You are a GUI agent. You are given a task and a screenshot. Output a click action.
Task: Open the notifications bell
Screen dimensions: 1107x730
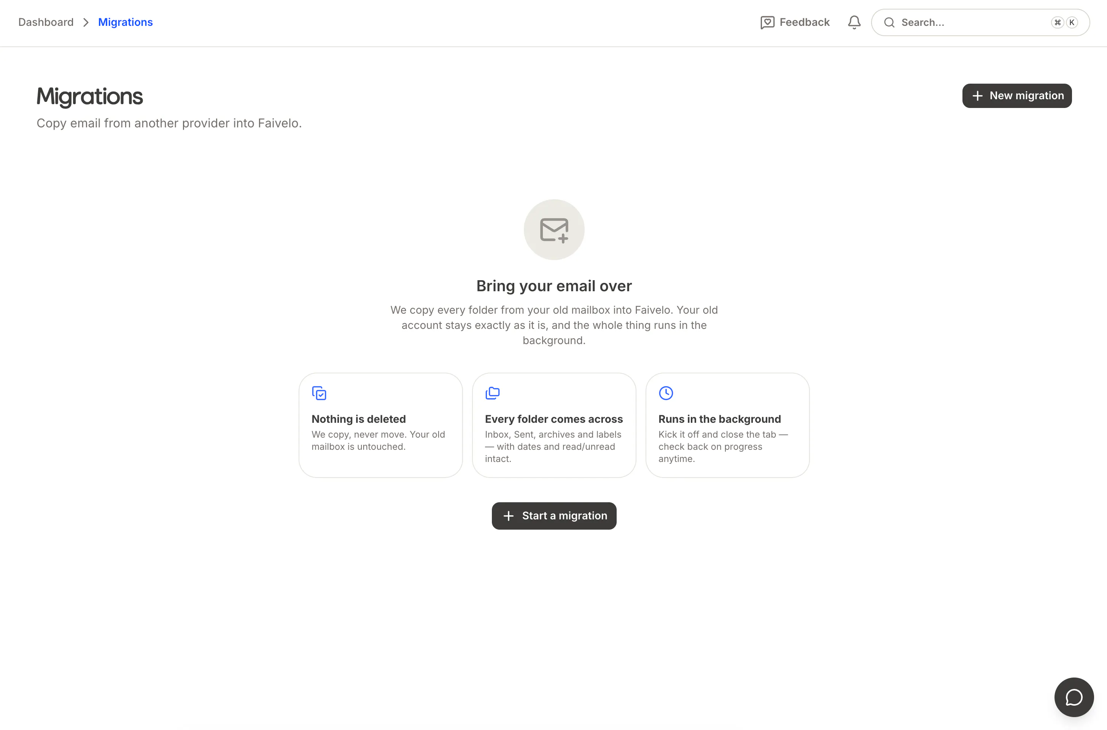click(x=854, y=22)
